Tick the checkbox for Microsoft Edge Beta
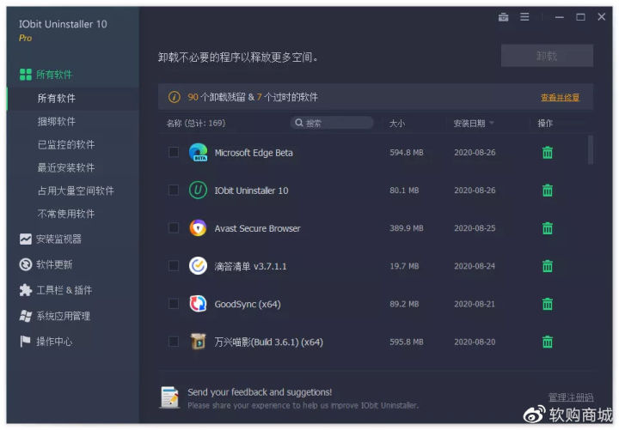Screen dimensions: 619x430 [x=174, y=152]
